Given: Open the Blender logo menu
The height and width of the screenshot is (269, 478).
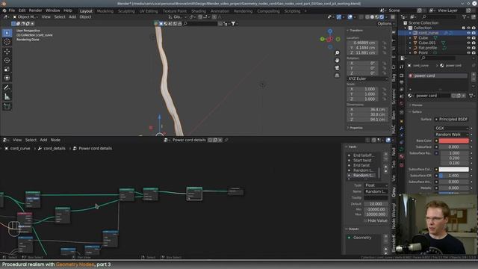Looking at the screenshot, I should coord(4,10).
